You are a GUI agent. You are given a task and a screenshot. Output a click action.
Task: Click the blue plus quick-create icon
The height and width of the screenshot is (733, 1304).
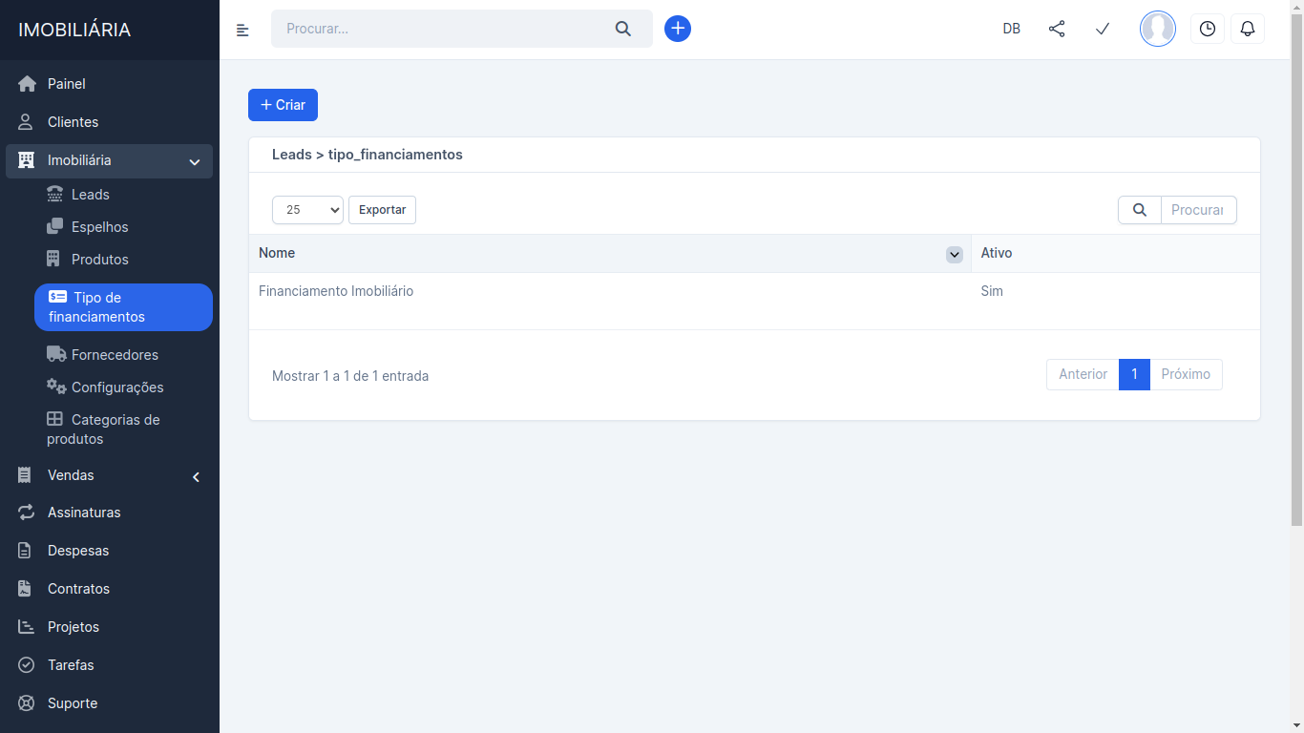[x=678, y=29]
